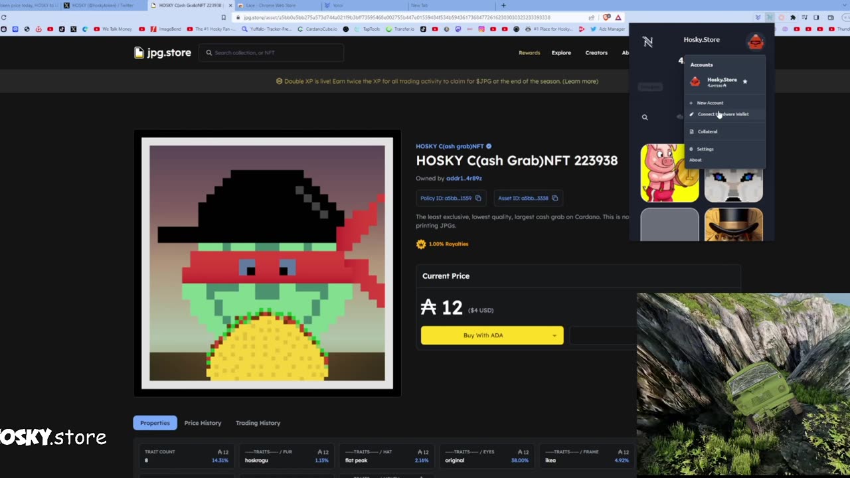
Task: Choose Connect Hardware Wallet in wallet menu
Action: click(724, 114)
